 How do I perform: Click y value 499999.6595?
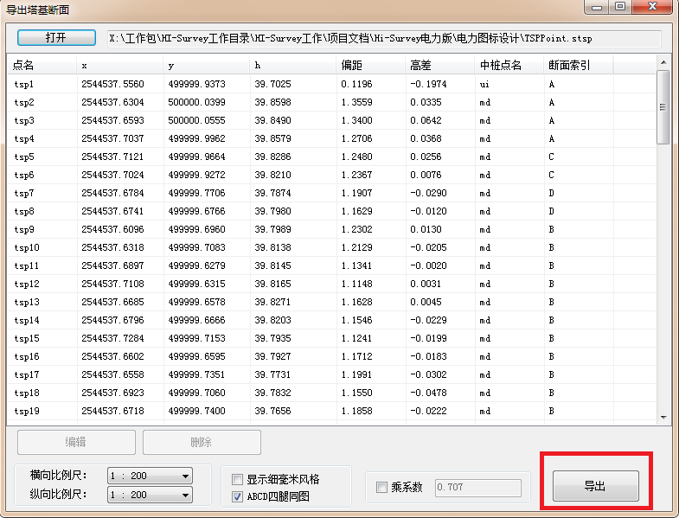click(196, 357)
